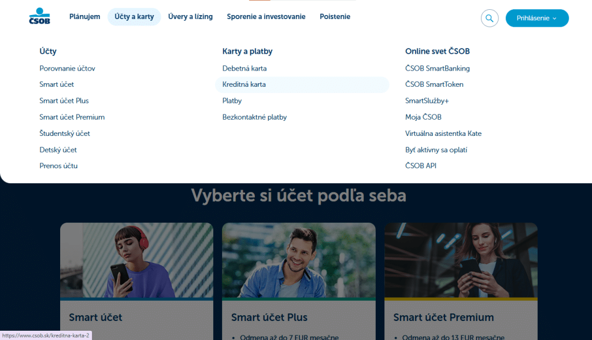592x340 pixels.
Task: Click the Smart účet Plus card photo
Action: tap(298, 260)
